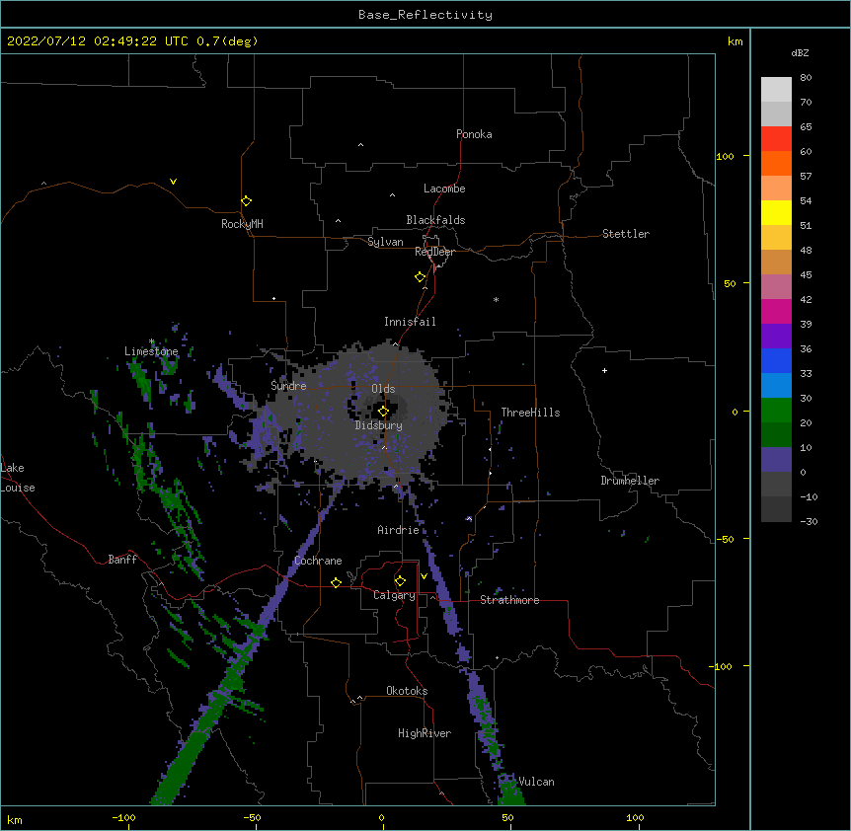Click the Base_Reflectivity title
The width and height of the screenshot is (851, 831).
pos(425,15)
